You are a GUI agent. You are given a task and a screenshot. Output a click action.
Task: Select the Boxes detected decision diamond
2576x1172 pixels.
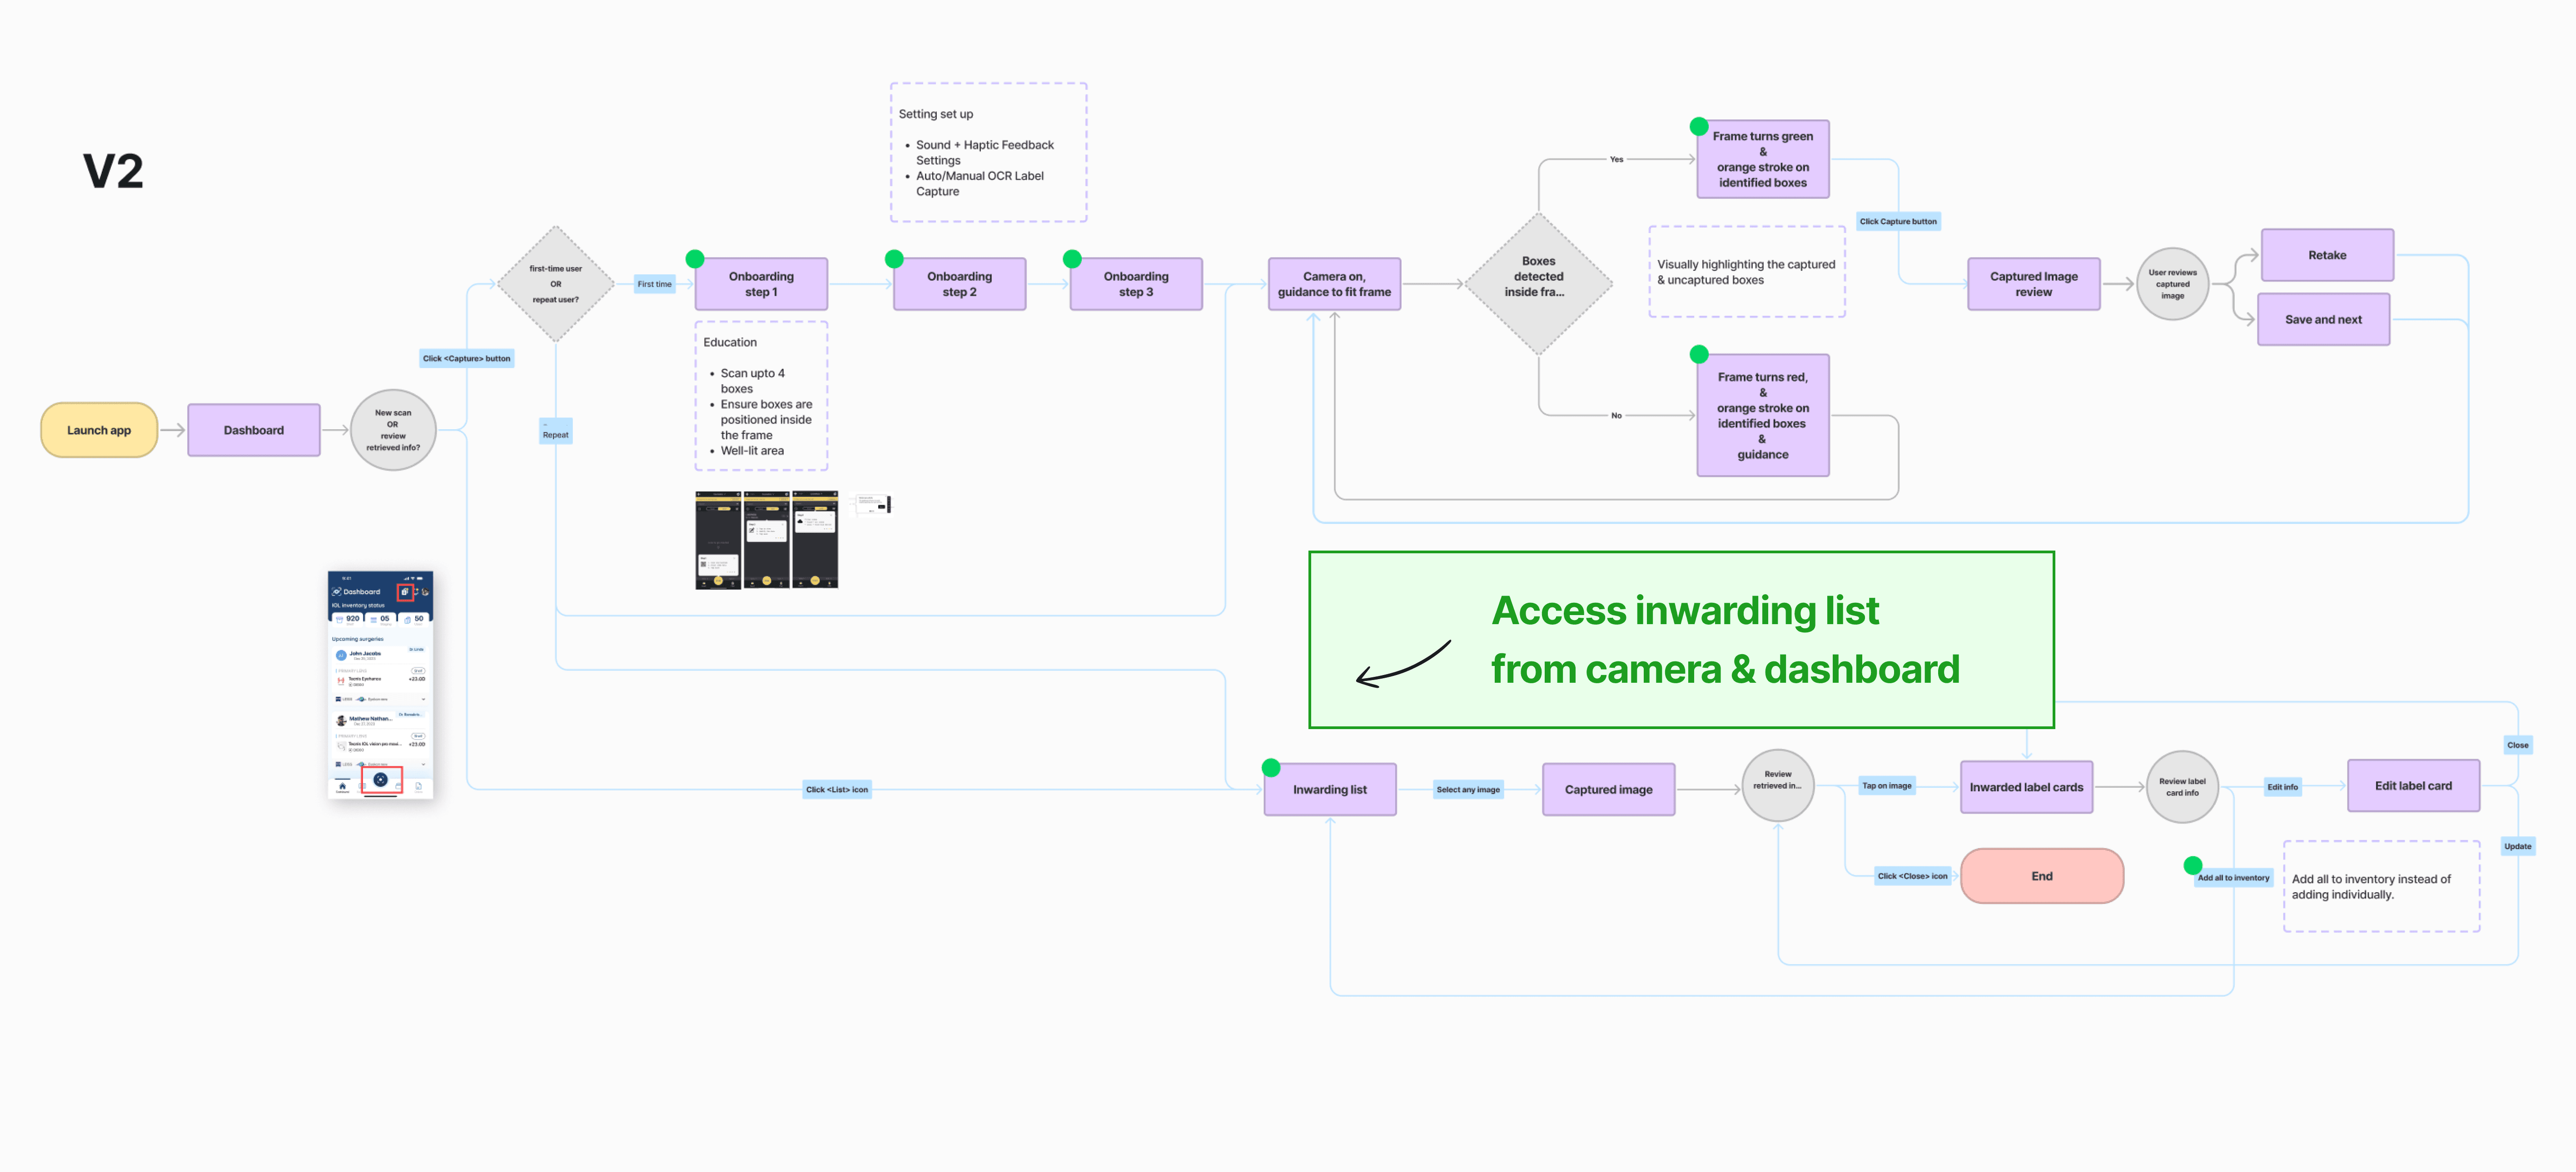[x=1538, y=284]
